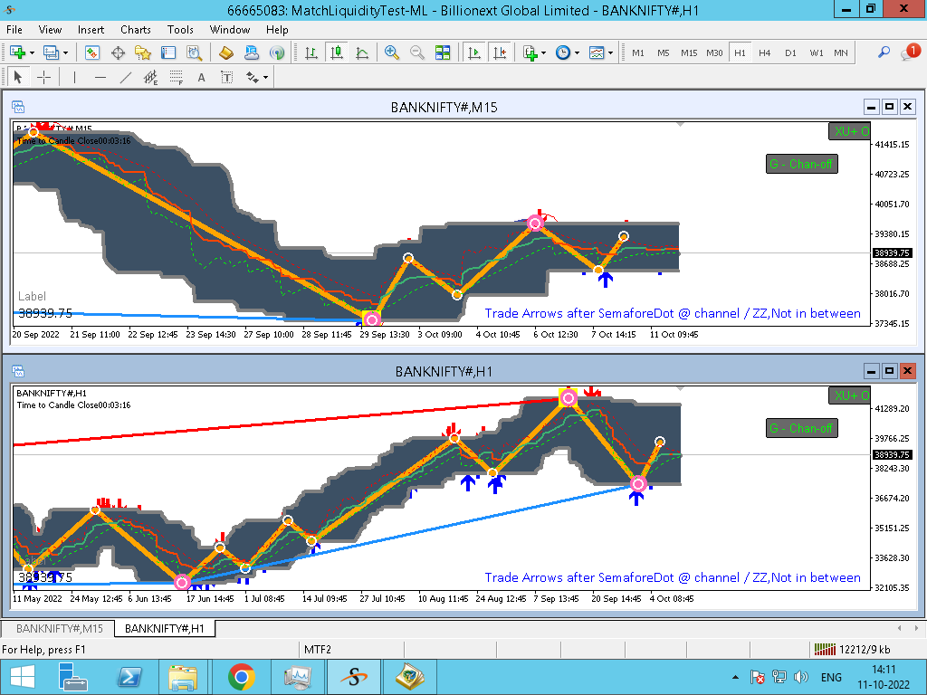Zoom in on the chart

point(391,52)
